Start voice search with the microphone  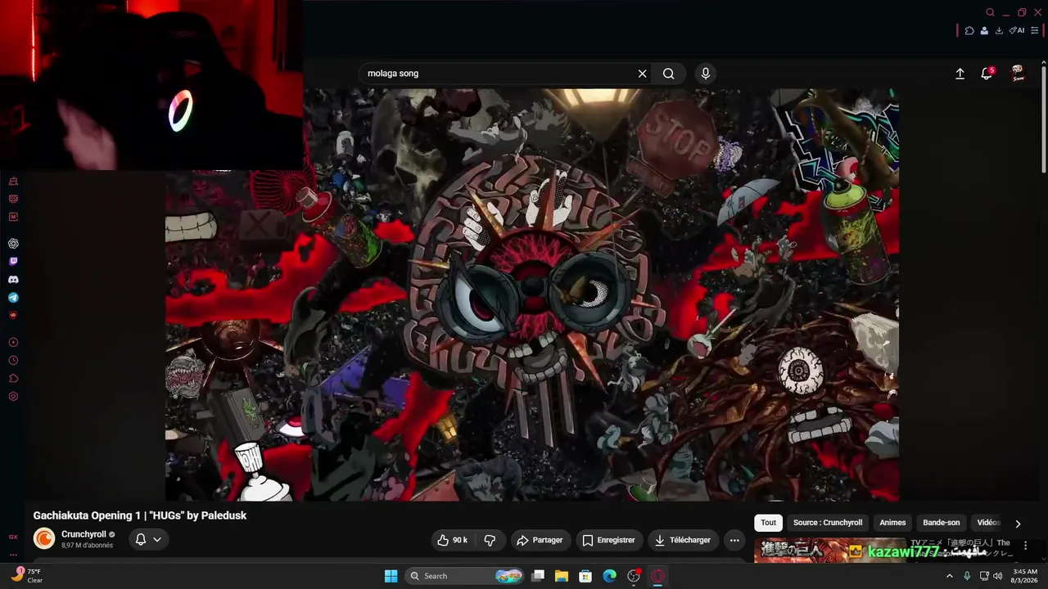[706, 74]
